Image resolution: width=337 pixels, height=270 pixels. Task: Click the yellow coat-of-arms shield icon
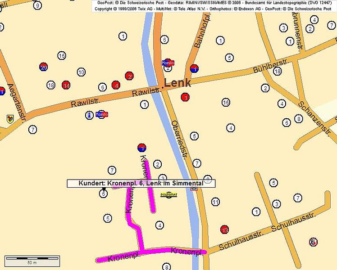tap(10, 119)
